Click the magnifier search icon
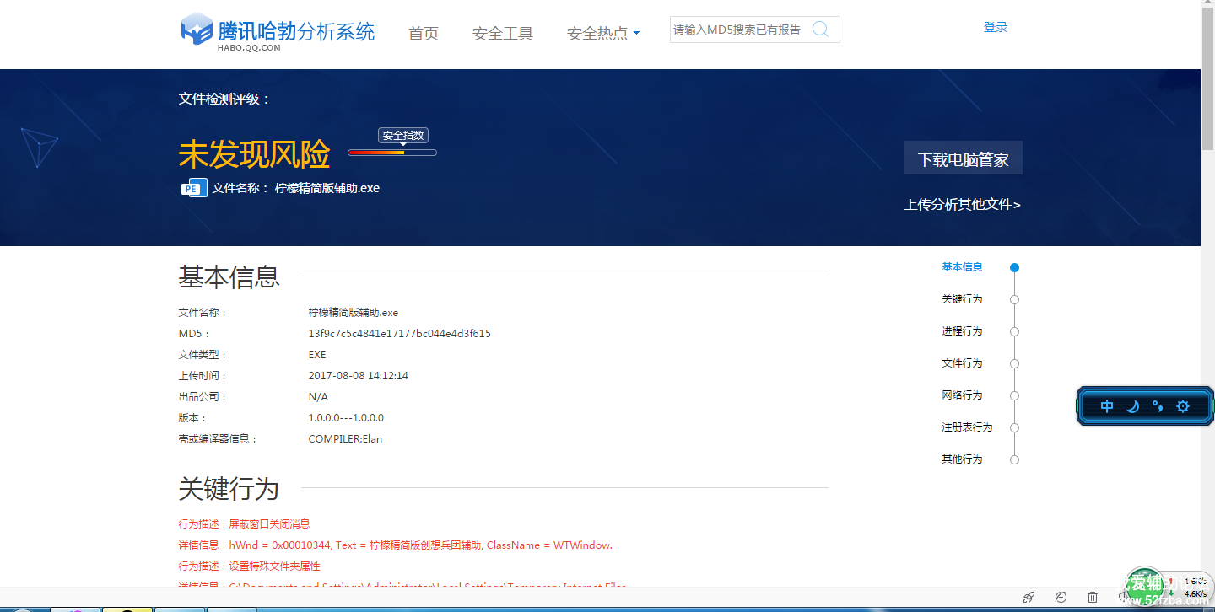This screenshot has width=1215, height=612. coord(820,30)
